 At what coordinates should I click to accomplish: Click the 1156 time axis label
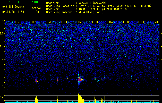95,22
